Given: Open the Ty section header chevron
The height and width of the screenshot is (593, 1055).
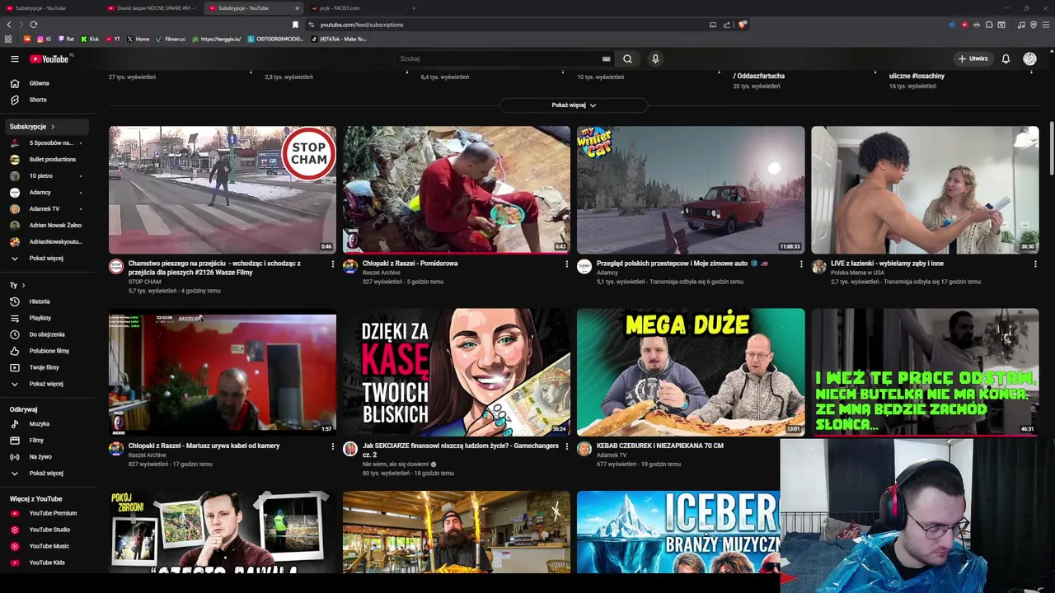Looking at the screenshot, I should (x=23, y=285).
